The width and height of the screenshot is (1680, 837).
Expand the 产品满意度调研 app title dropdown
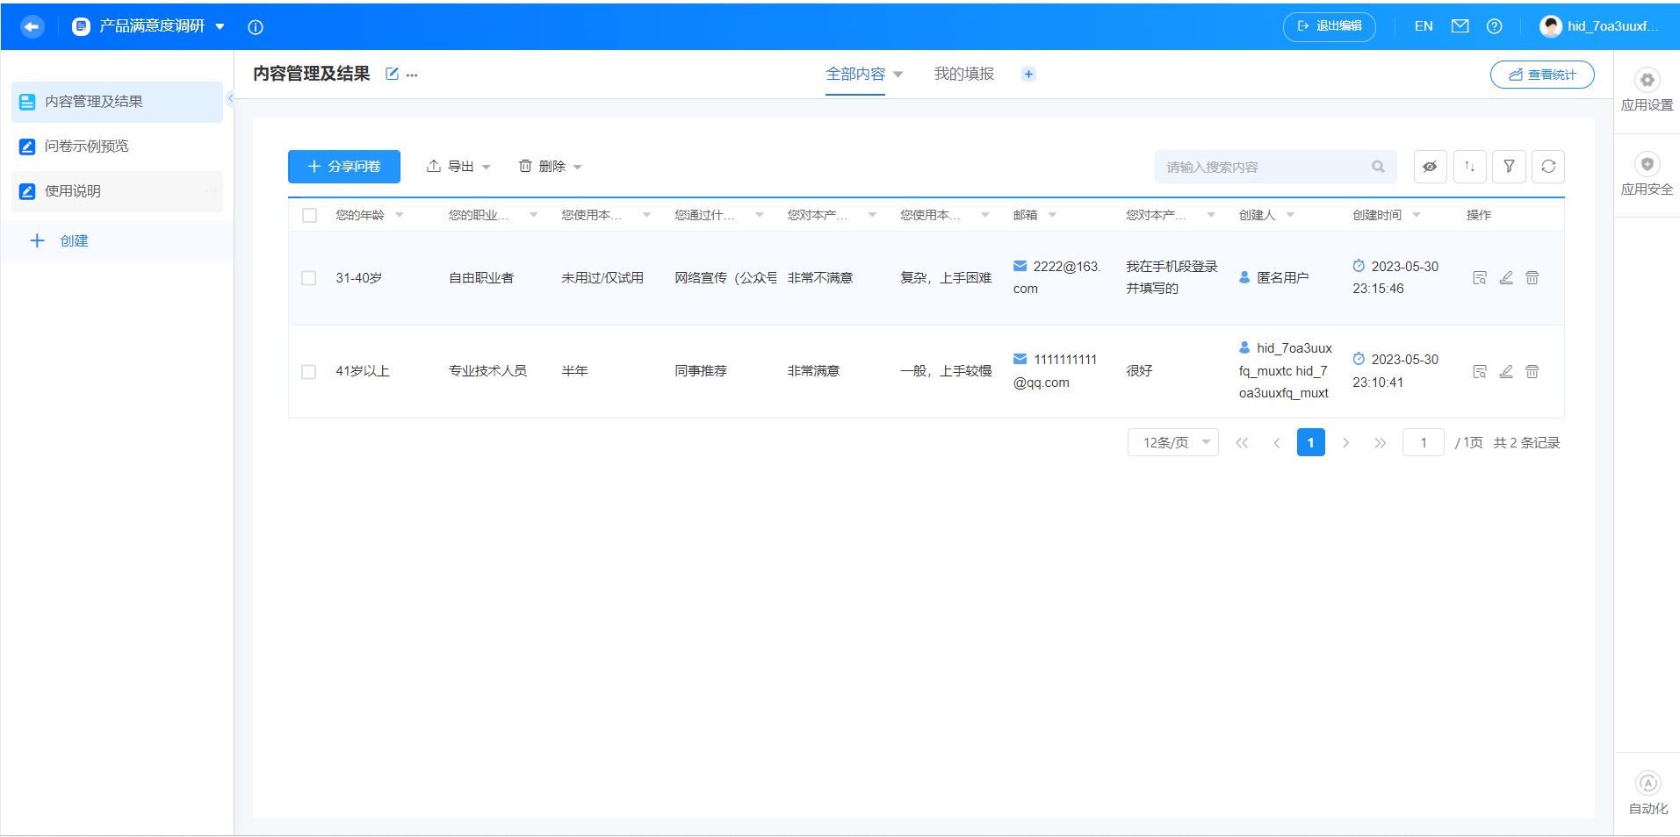[x=220, y=27]
